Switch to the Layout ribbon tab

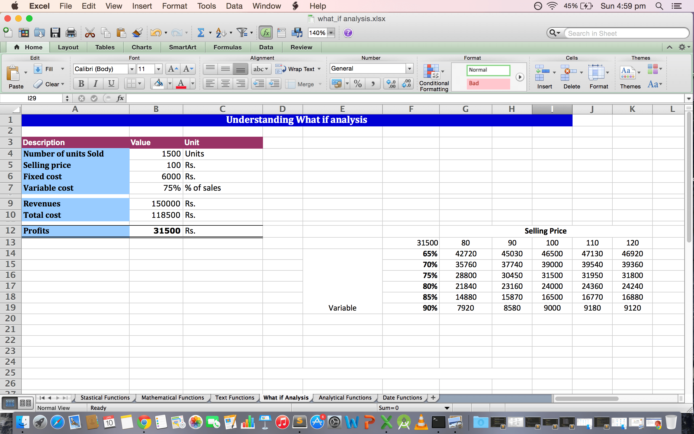(68, 47)
